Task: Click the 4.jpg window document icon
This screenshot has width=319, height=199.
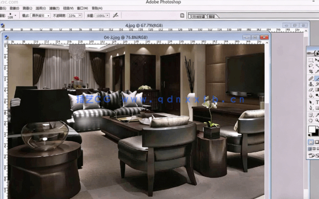Action: [x=3, y=26]
